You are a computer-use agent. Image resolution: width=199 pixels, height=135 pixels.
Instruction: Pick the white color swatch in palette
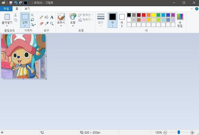[x=129, y=20]
